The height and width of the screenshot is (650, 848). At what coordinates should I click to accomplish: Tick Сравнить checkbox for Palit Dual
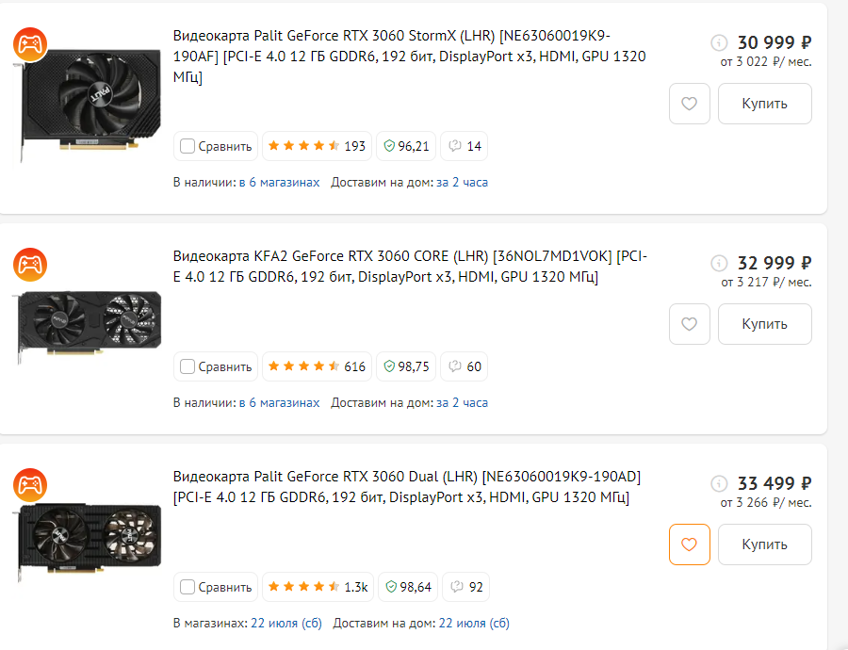(x=188, y=587)
